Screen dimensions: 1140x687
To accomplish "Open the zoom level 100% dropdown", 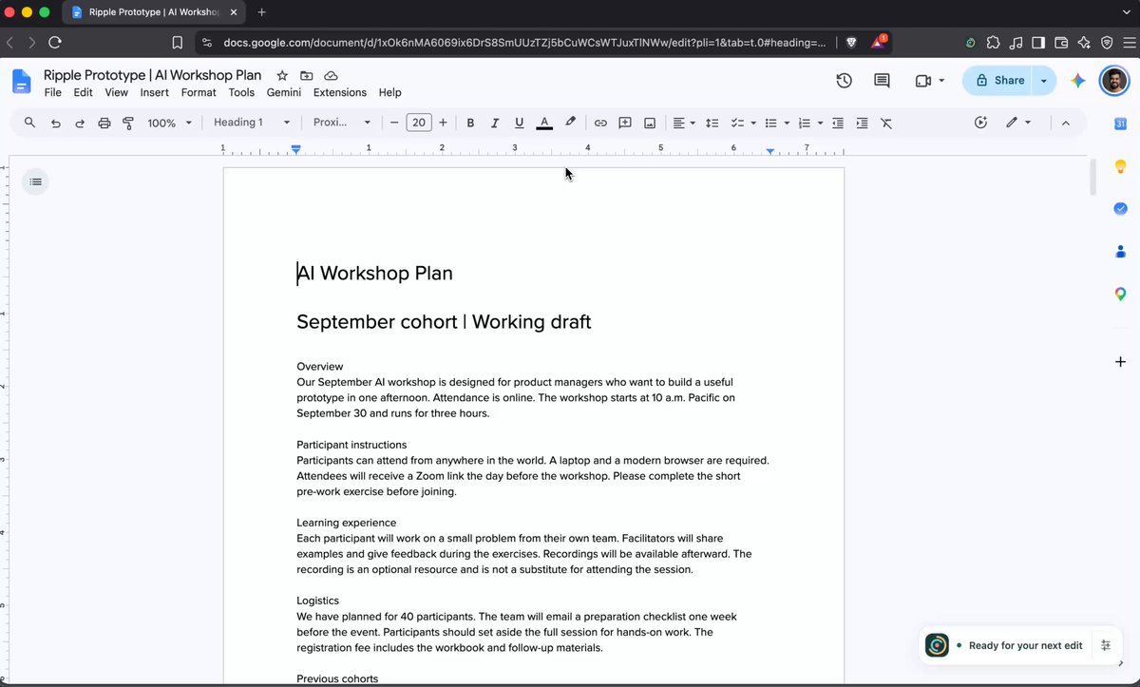I will click(x=170, y=123).
